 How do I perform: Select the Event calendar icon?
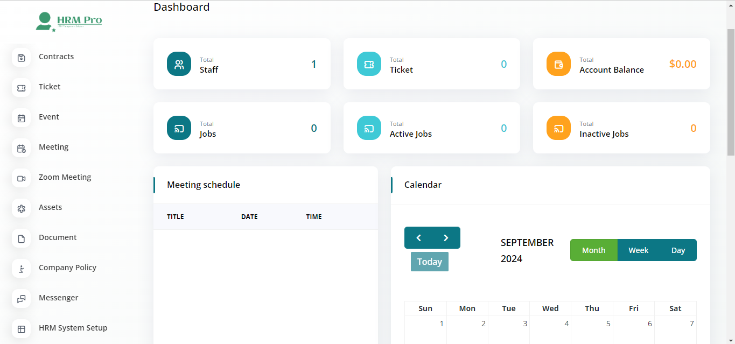[x=22, y=117]
